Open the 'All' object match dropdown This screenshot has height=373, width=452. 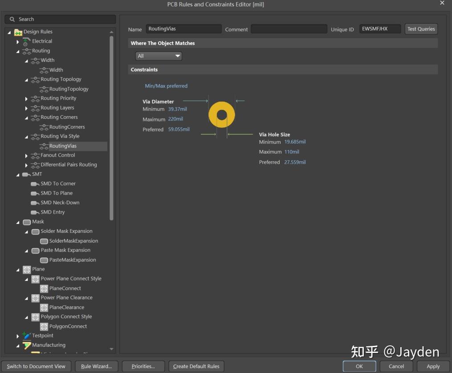(x=159, y=56)
